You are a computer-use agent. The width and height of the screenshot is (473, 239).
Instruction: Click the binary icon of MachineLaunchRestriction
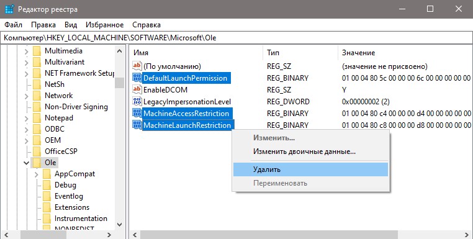point(137,125)
